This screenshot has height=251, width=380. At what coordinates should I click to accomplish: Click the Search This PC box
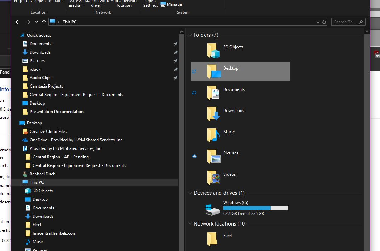pos(348,22)
